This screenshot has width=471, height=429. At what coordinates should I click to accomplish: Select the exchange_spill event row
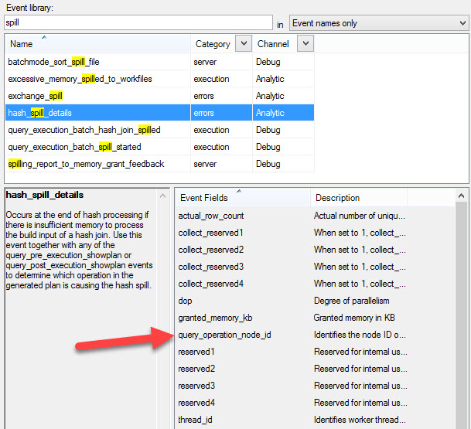tap(36, 96)
